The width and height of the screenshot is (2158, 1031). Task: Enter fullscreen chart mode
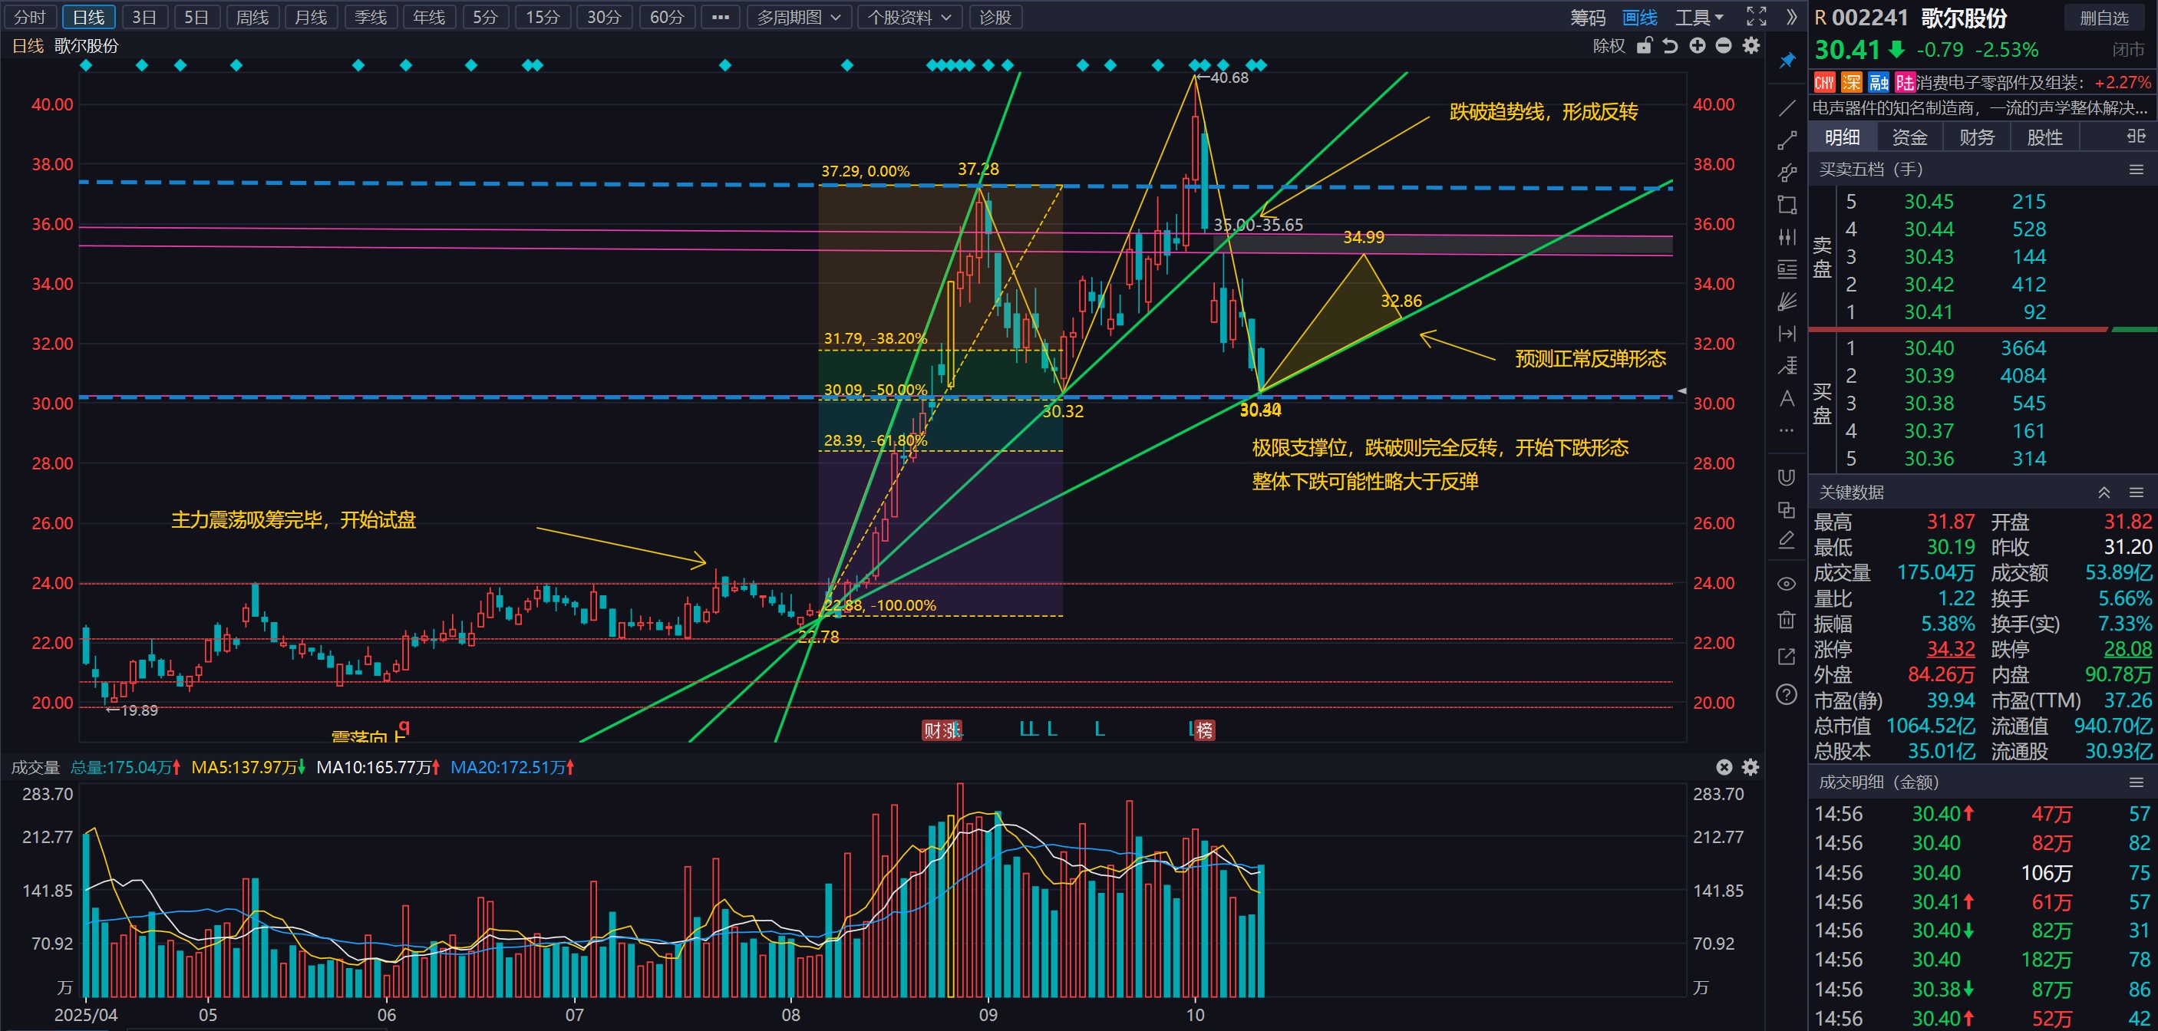pyautogui.click(x=1756, y=17)
